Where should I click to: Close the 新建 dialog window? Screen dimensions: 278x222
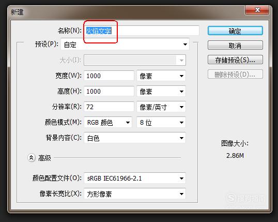point(257,10)
